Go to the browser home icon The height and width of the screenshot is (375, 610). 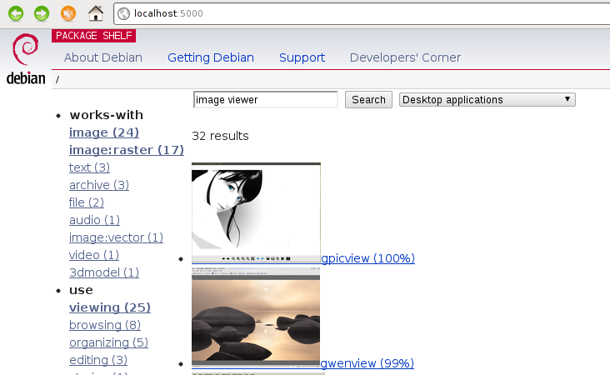(x=96, y=13)
